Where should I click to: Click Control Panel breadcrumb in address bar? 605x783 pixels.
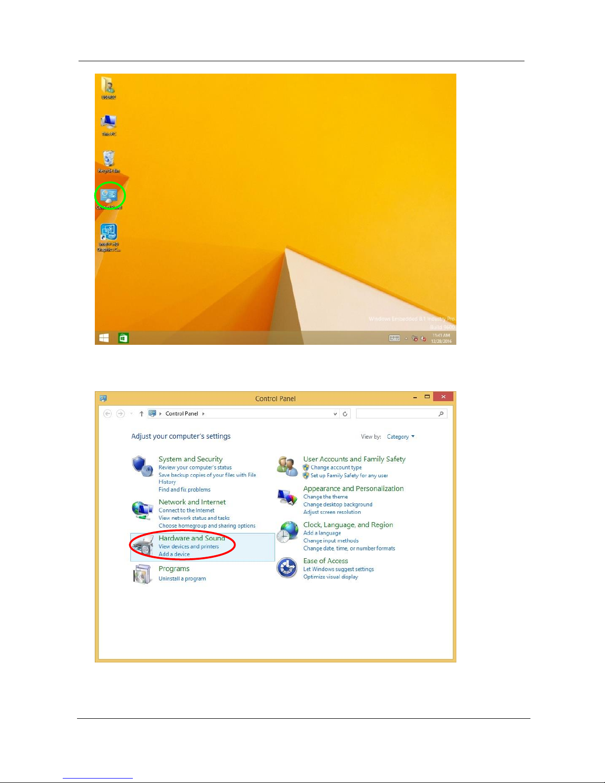[x=182, y=413]
